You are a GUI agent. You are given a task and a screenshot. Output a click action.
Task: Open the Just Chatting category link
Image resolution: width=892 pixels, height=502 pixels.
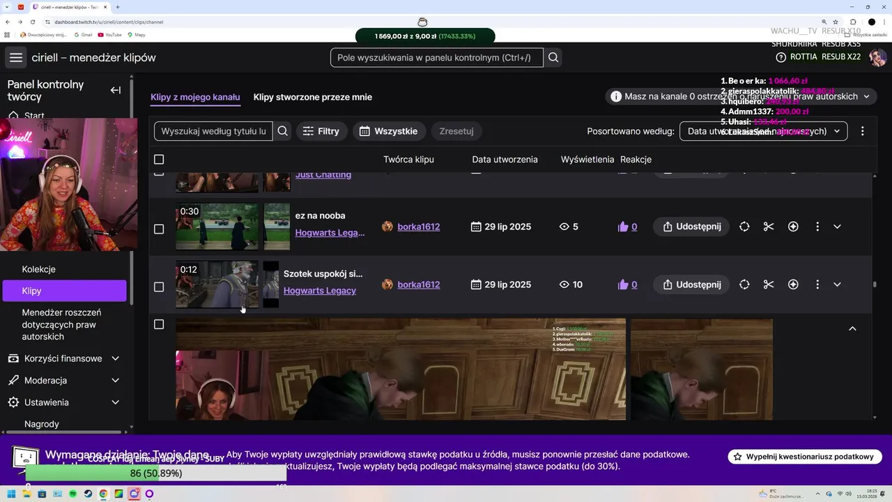pos(323,175)
